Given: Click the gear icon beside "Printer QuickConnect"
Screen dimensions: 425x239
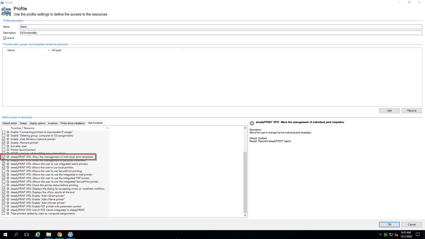Looking at the screenshot, I should click(x=8, y=150).
